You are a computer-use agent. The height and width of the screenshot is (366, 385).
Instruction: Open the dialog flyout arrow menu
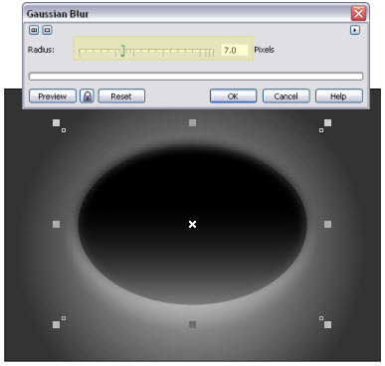[355, 30]
